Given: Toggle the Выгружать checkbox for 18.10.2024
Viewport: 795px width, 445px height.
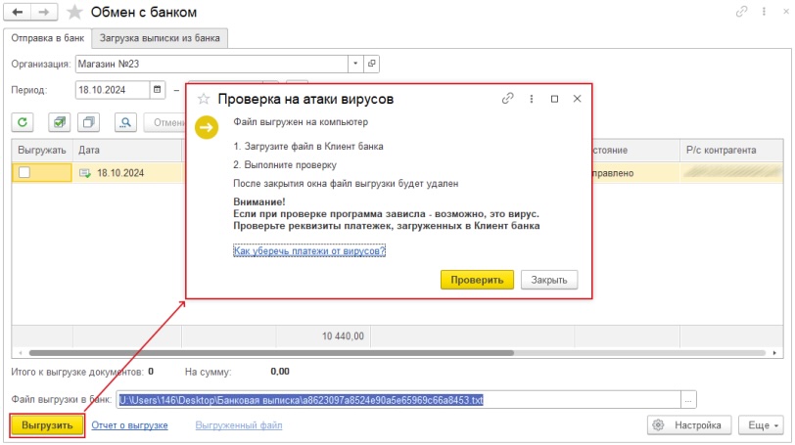Looking at the screenshot, I should coord(24,173).
